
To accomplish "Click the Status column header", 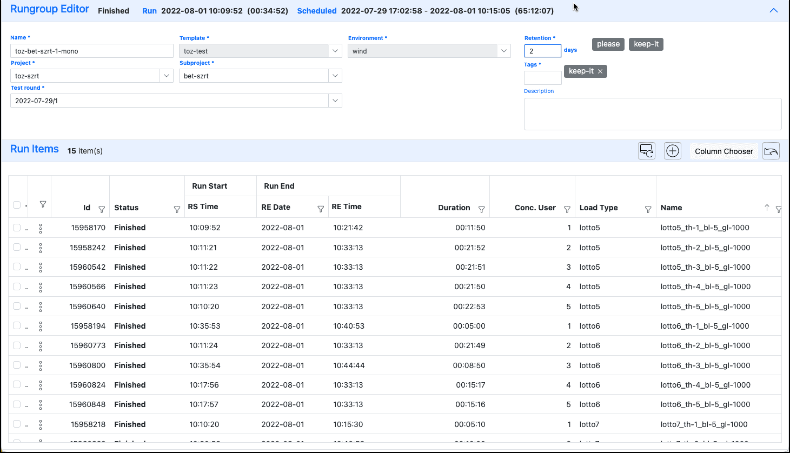I will [126, 208].
